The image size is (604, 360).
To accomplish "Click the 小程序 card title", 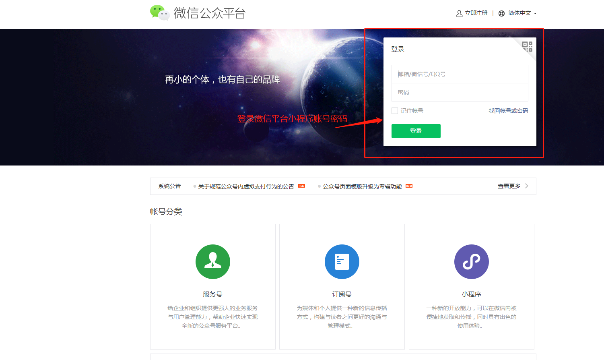I will 471,294.
